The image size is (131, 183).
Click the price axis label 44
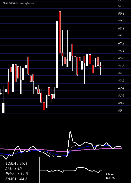pos(120,73)
